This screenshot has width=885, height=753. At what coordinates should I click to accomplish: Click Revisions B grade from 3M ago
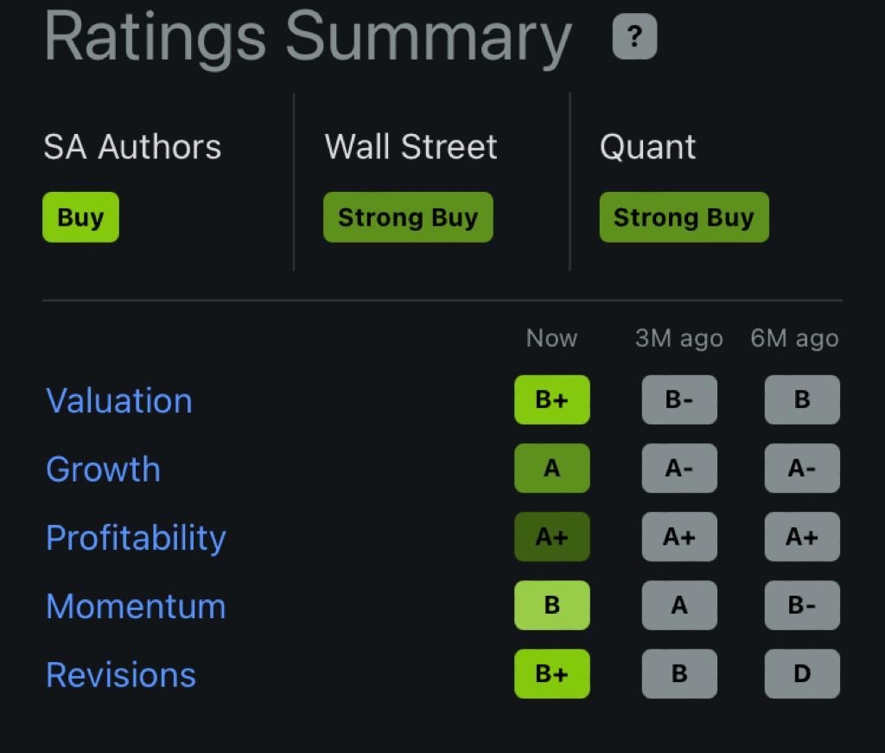[679, 673]
